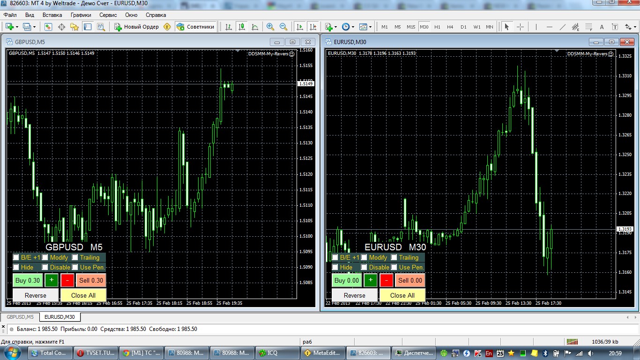The image size is (640, 360).
Task: Switch to GBPUSD,M5 bottom chart tab
Action: pos(20,317)
